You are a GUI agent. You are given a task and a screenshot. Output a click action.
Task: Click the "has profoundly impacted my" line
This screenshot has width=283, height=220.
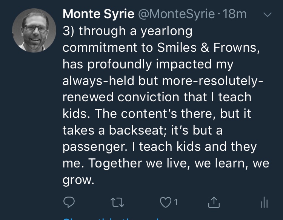tap(148, 64)
